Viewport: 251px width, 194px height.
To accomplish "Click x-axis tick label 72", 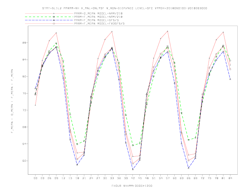I will [x=203, y=178].
